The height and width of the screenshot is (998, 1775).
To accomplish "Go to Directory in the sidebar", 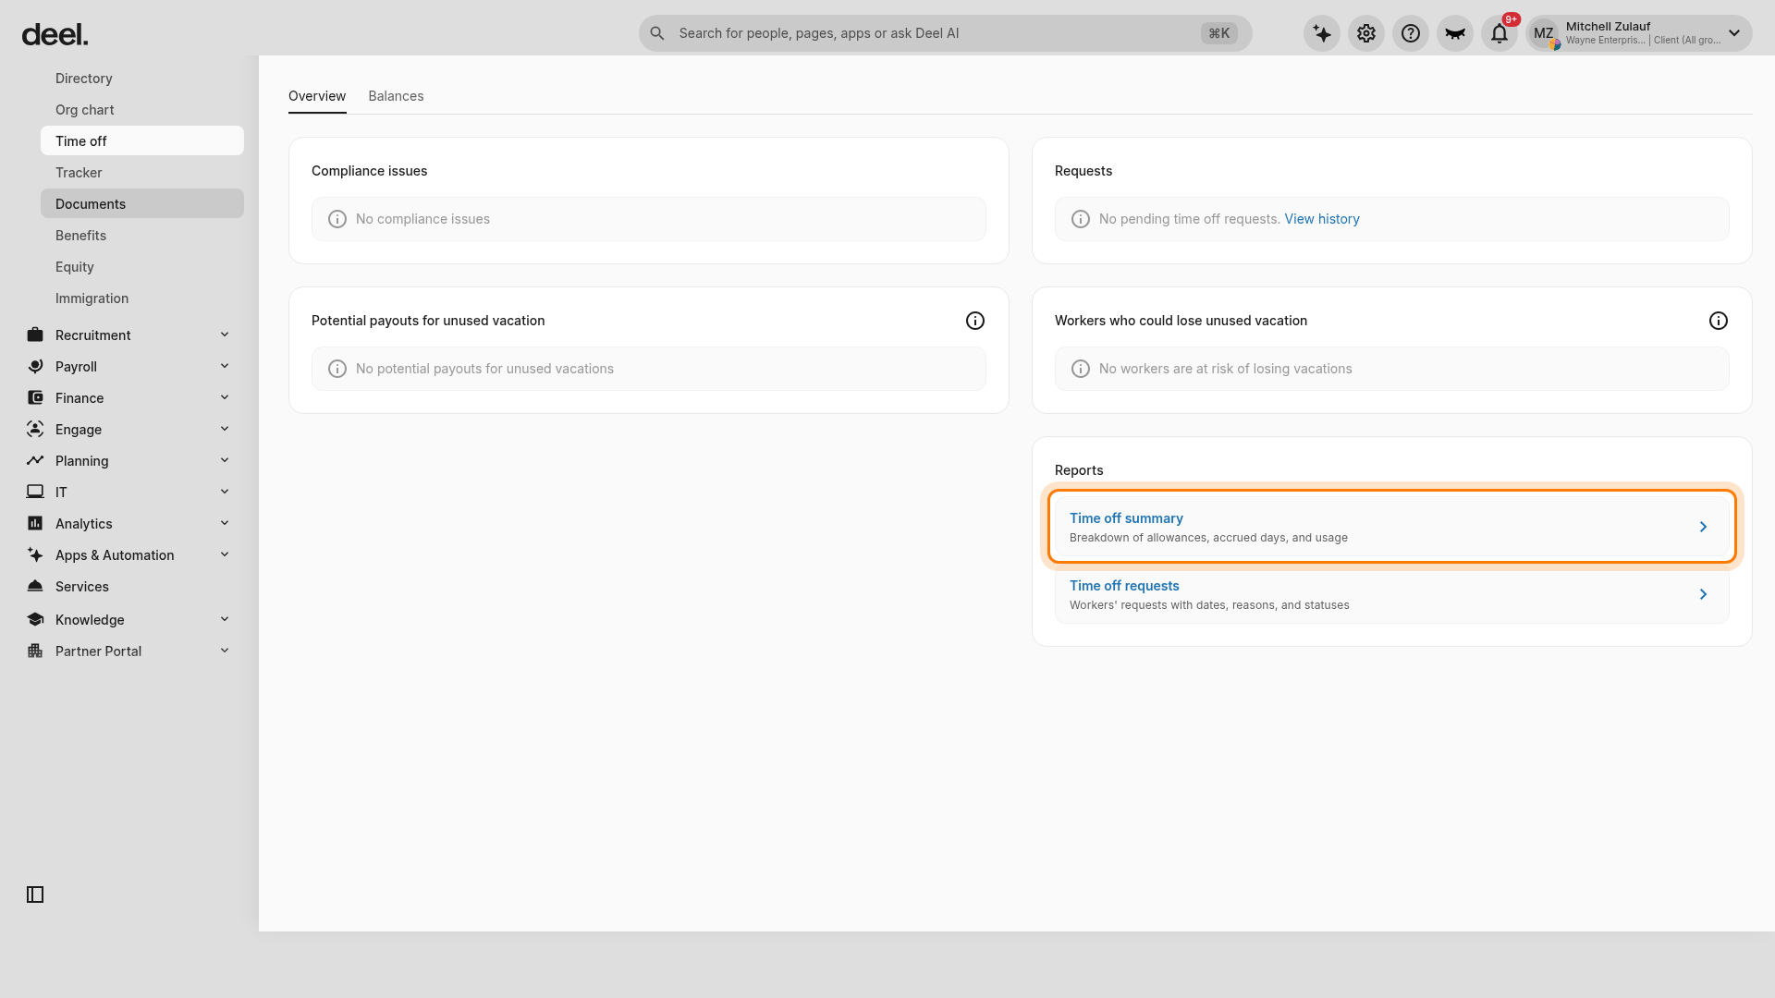I will click(142, 79).
